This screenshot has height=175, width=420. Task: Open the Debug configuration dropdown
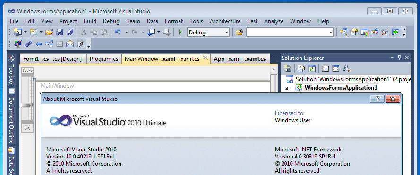(227, 33)
